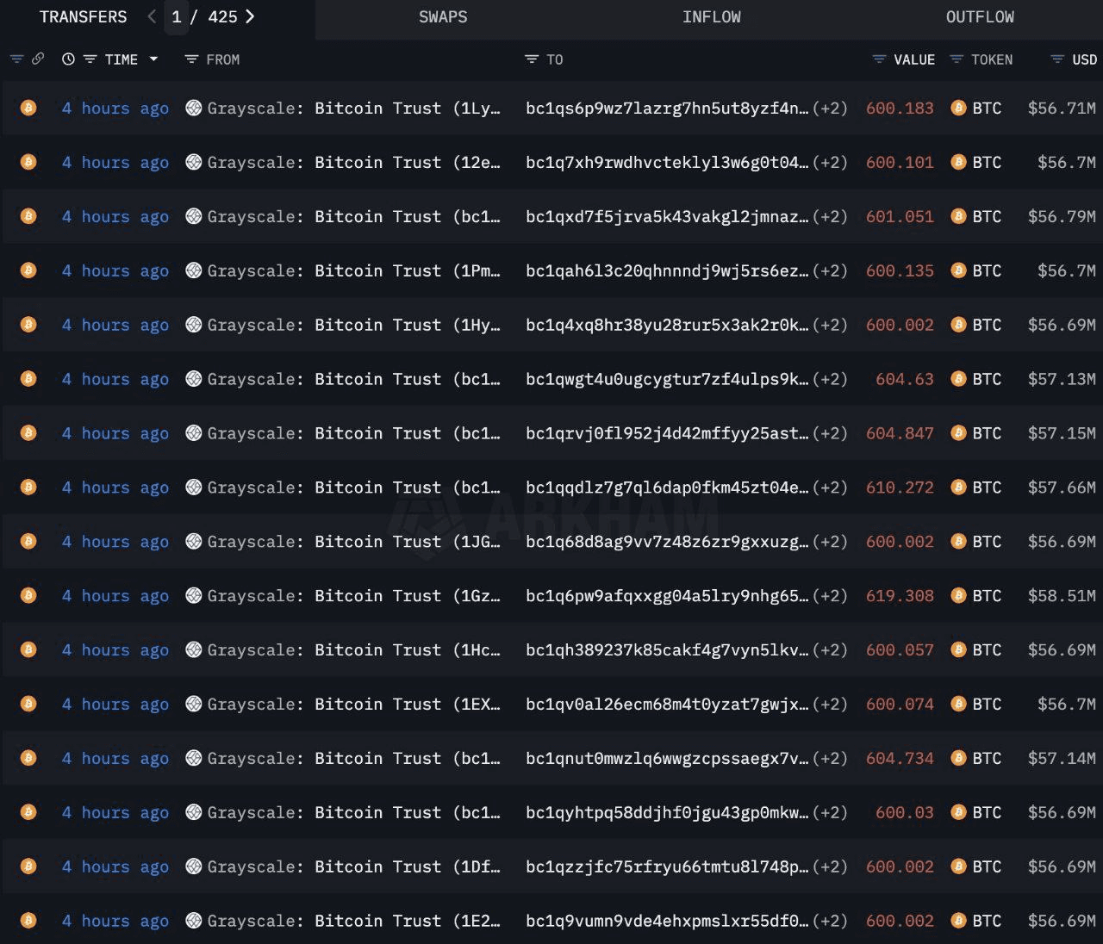
Task: Open recipient address bc1q7xh9rwdhvcteklyl3w6g0t04…
Action: point(668,163)
